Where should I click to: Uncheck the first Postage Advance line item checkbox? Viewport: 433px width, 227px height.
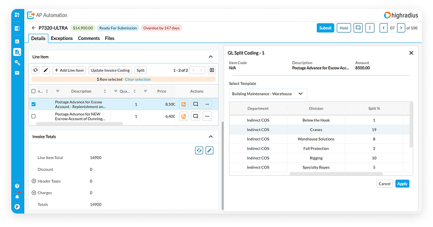pos(34,104)
